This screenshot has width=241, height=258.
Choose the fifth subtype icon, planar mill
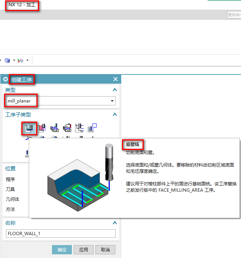79,128
